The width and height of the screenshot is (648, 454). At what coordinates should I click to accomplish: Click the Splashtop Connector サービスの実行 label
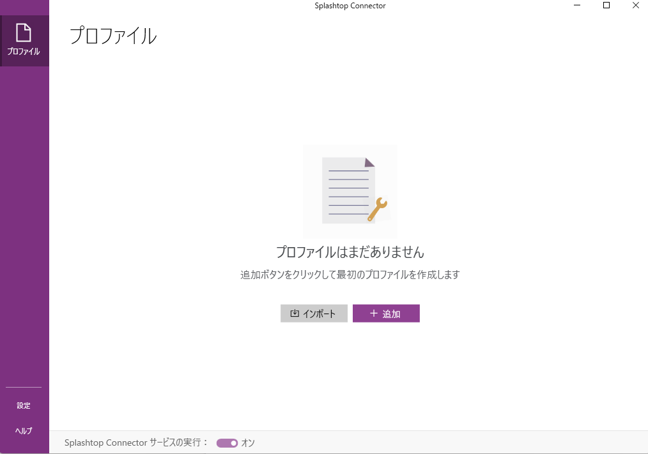click(x=136, y=443)
